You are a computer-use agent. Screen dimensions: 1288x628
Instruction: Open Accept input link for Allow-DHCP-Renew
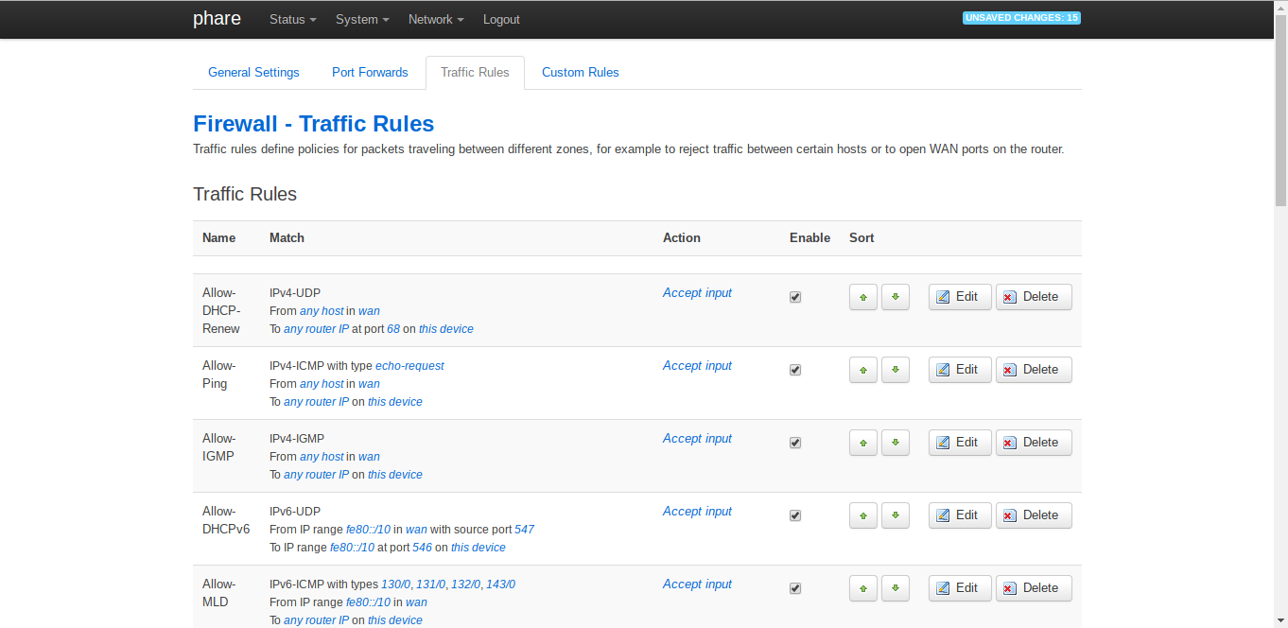pos(697,293)
